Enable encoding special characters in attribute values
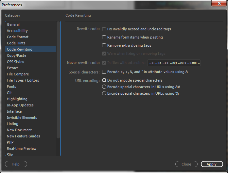The width and height of the screenshot is (228, 173). coord(104,72)
